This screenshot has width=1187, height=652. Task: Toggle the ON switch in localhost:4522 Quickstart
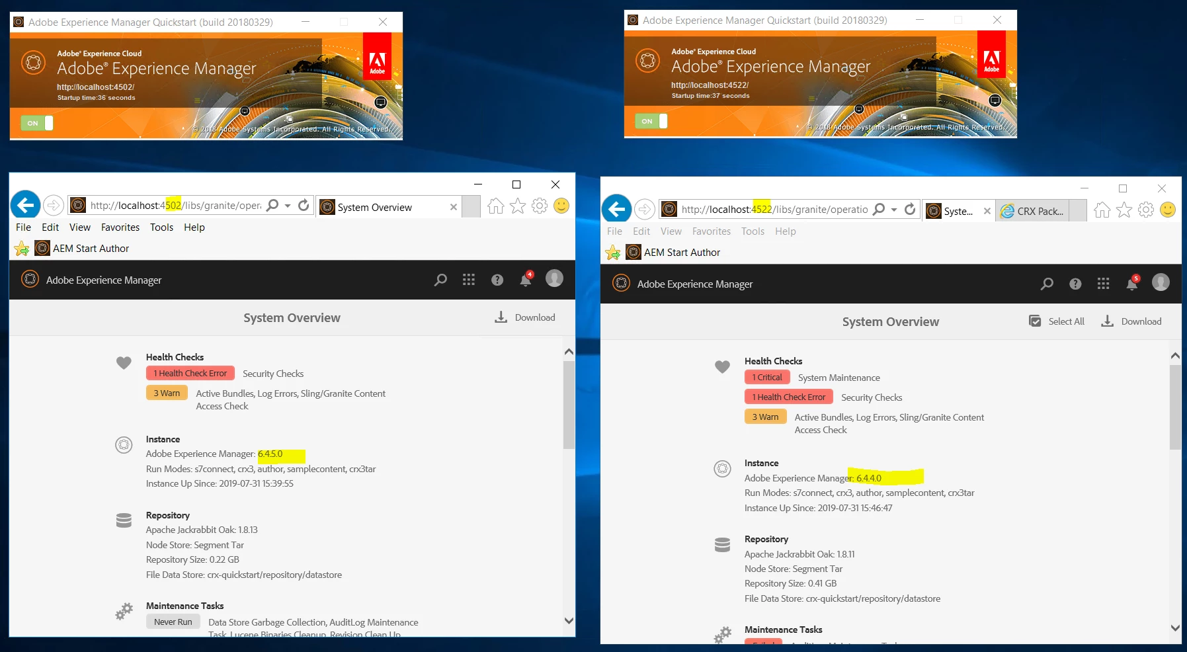click(651, 121)
